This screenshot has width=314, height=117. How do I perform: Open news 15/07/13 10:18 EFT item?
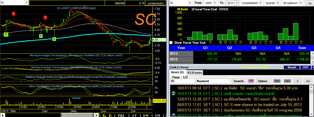tap(240, 94)
